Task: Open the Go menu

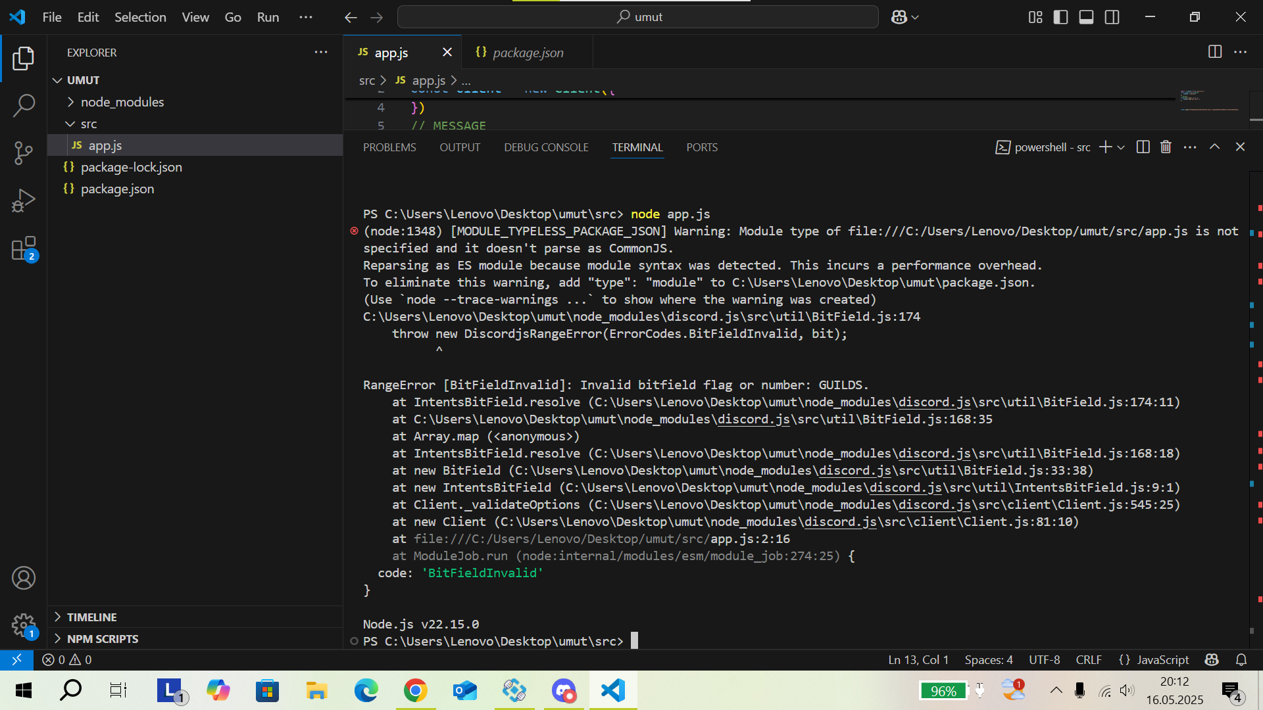Action: [233, 17]
